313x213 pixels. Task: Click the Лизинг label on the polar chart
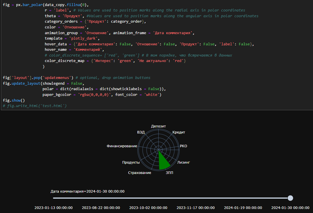pos(184,162)
